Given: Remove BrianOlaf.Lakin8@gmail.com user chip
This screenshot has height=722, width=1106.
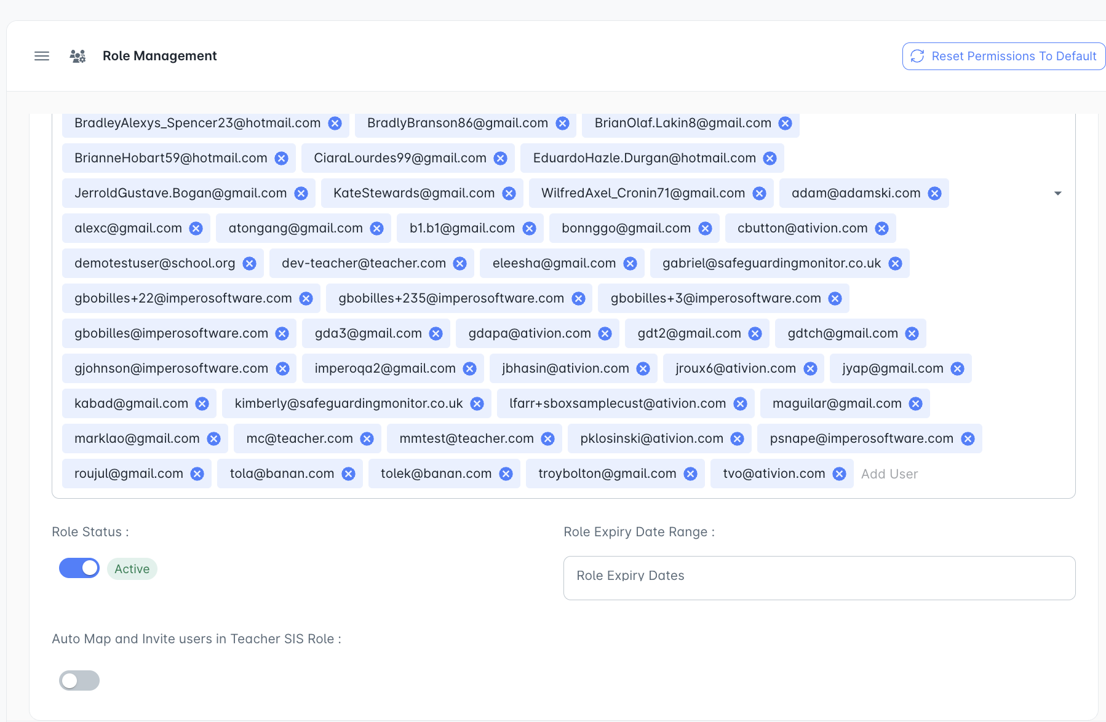Looking at the screenshot, I should (786, 124).
